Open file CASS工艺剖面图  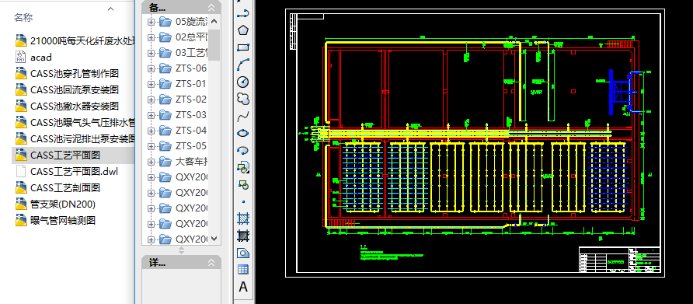click(65, 187)
